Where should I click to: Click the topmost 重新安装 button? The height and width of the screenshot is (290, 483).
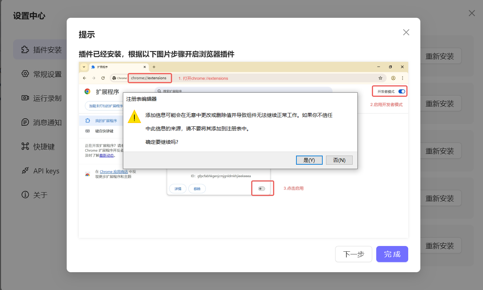coord(440,56)
